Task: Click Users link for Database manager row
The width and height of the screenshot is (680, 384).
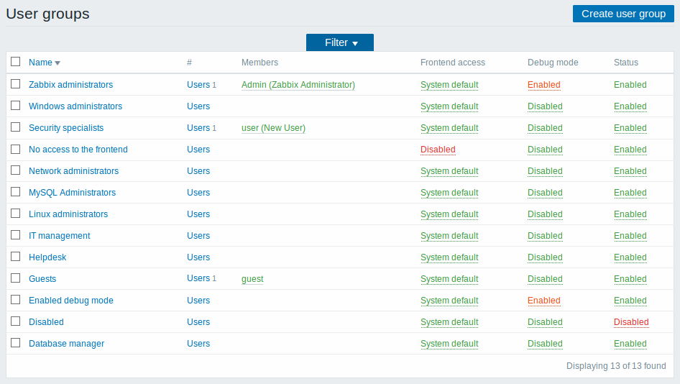Action: coord(198,344)
